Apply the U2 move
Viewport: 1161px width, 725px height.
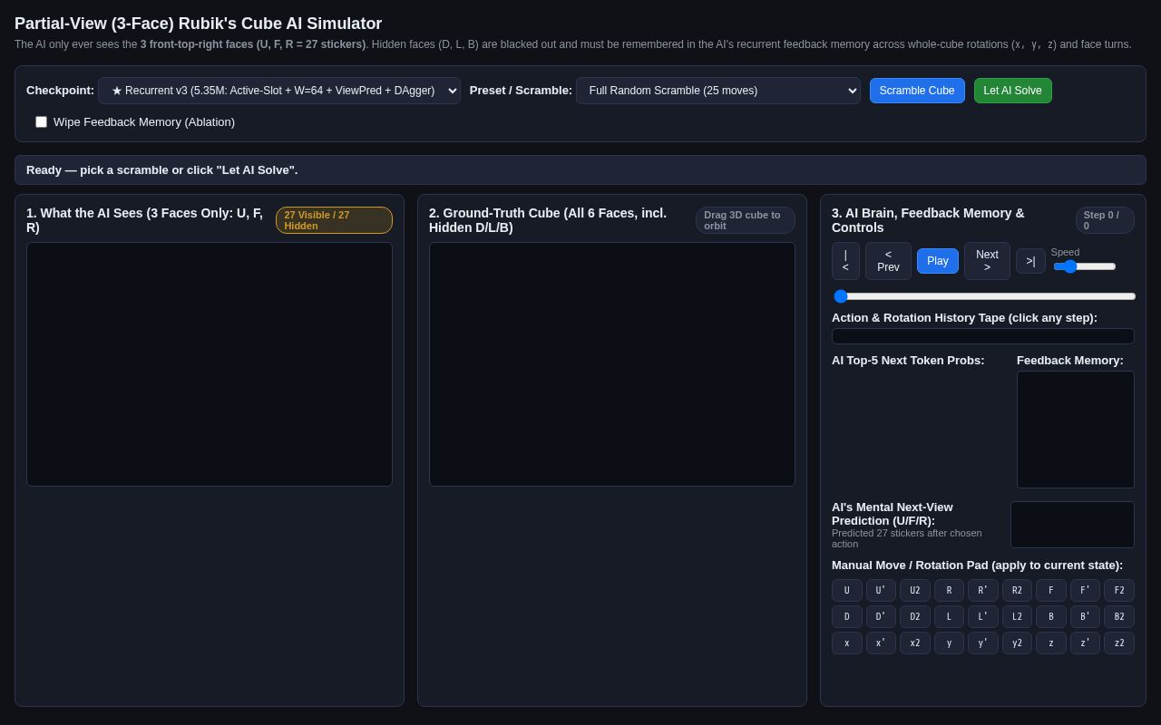coord(915,591)
